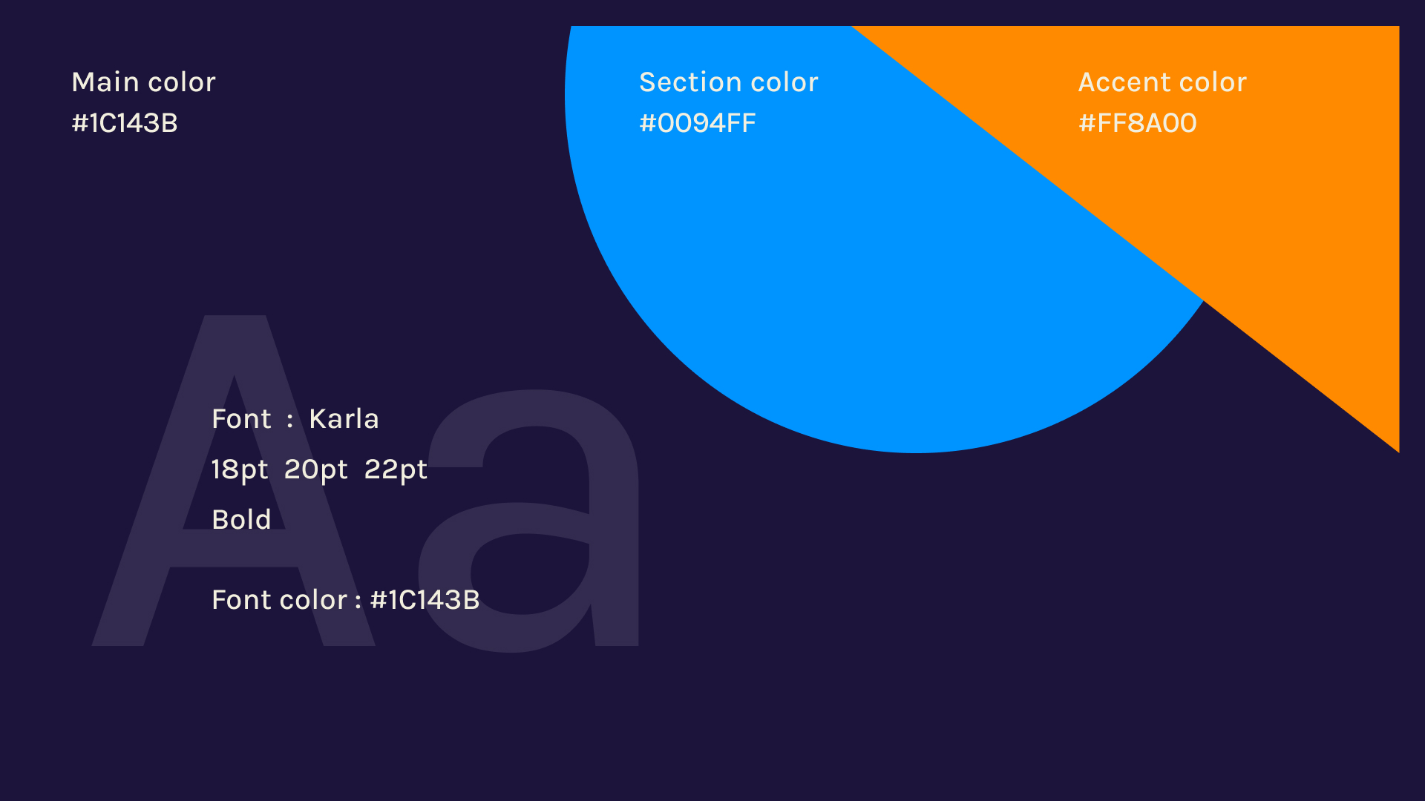1425x801 pixels.
Task: Select the '20pt' size text
Action: point(315,469)
